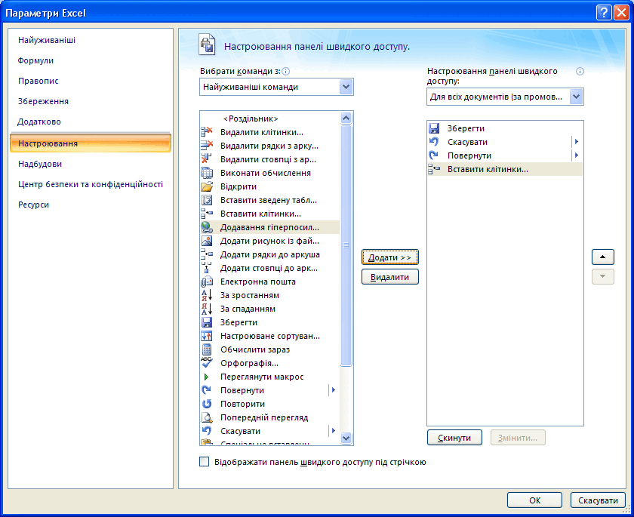Click the commands list scrollbar thumb
Image resolution: width=634 pixels, height=517 pixels.
tap(346, 246)
